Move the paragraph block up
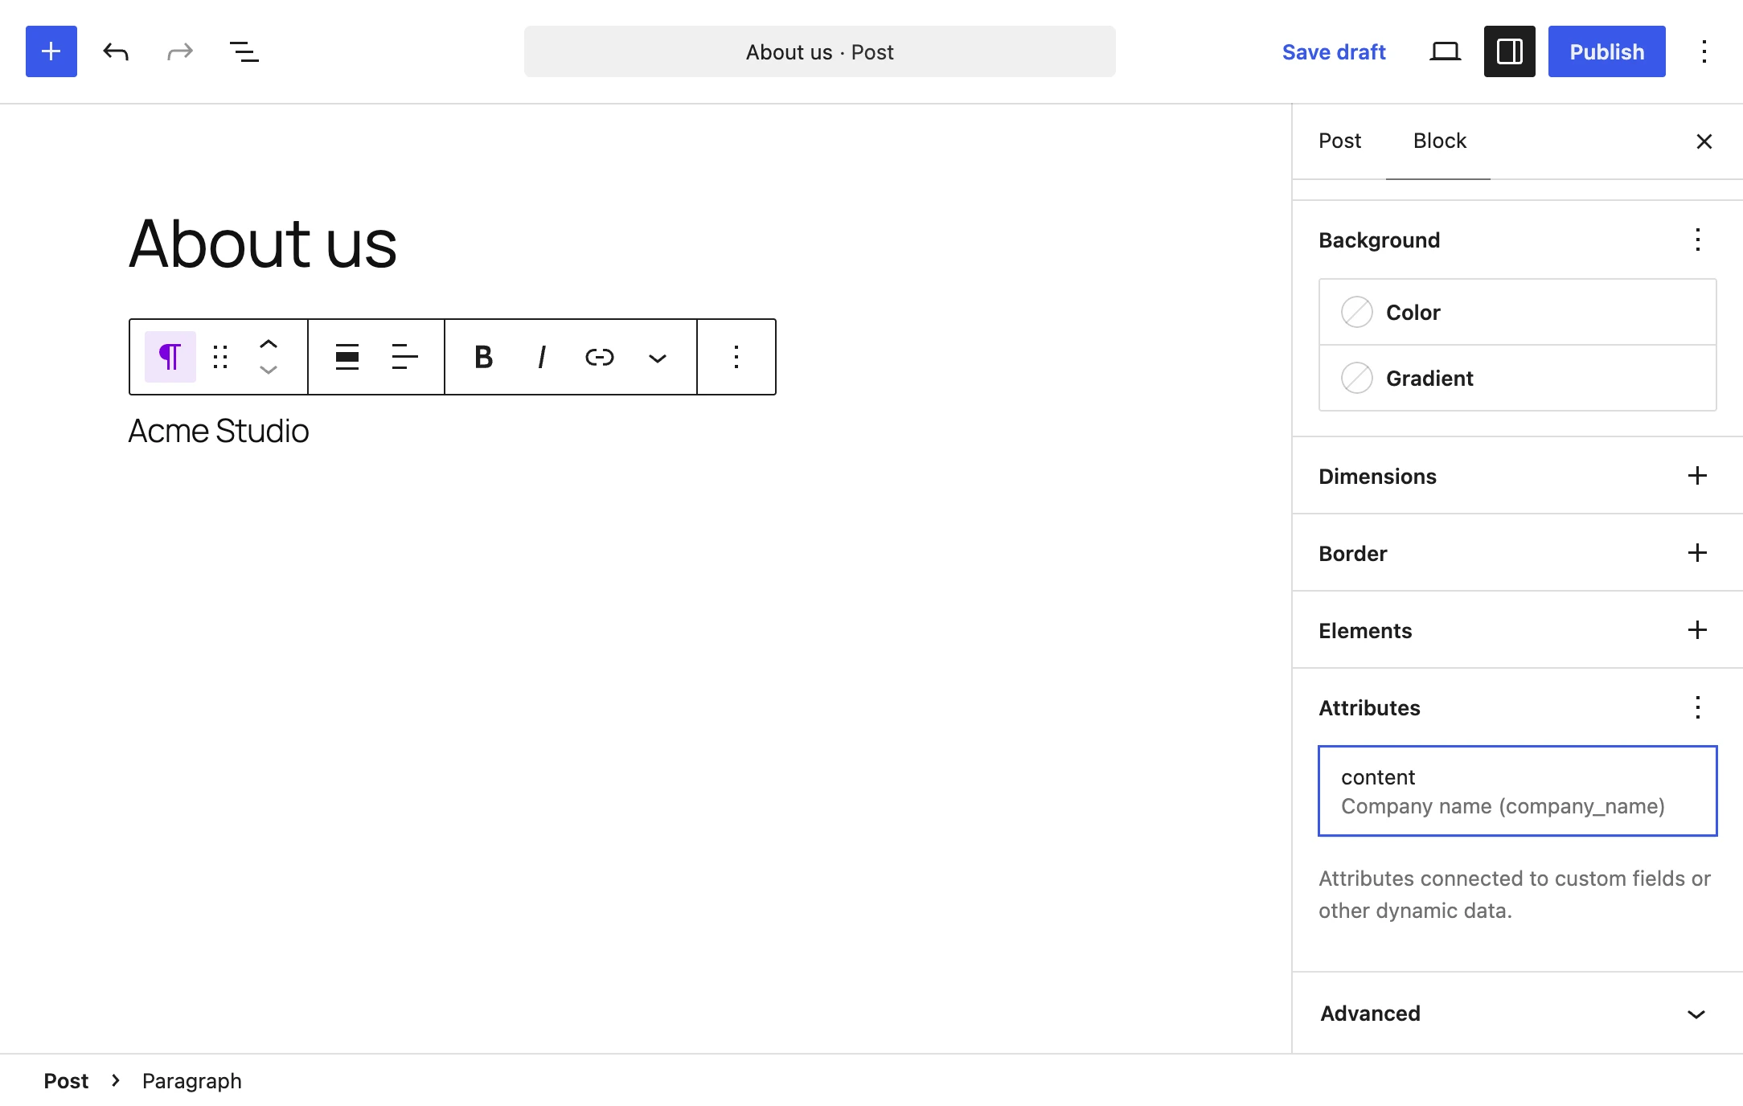Screen dimensions: 1743x1106 click(269, 344)
